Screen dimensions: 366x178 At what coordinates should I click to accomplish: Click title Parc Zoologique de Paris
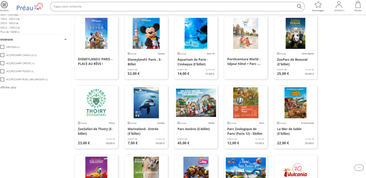pyautogui.click(x=244, y=131)
